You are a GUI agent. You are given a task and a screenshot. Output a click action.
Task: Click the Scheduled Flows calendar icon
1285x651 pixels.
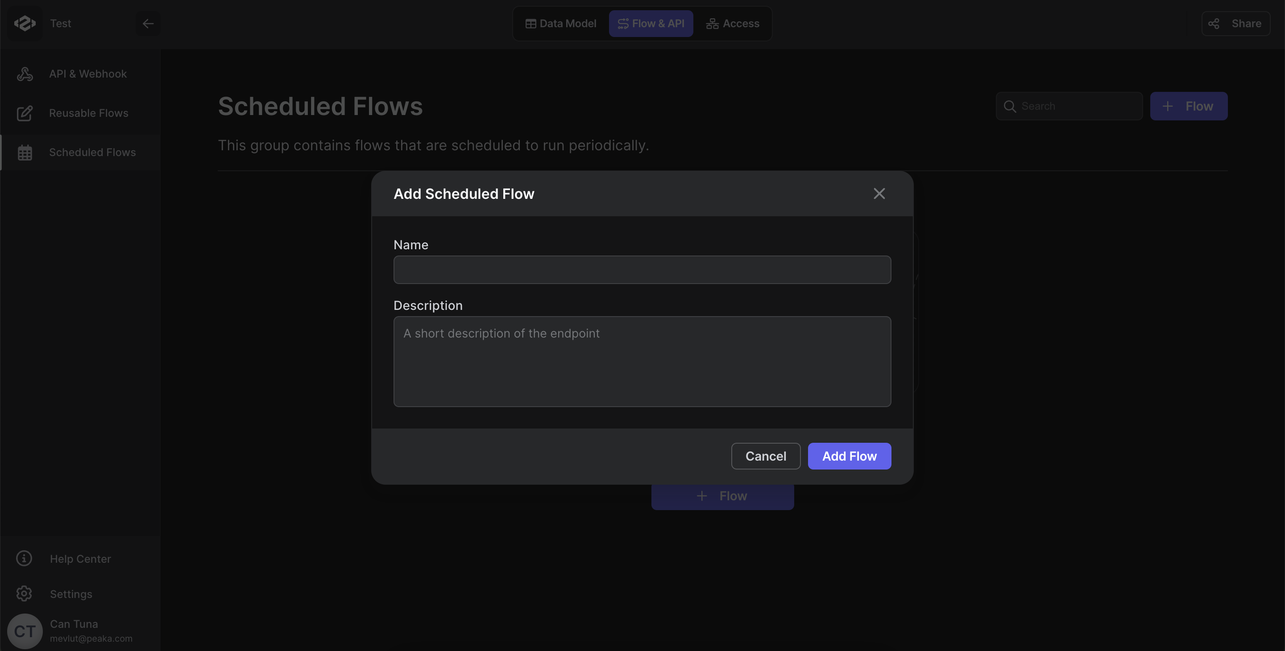[x=25, y=152]
